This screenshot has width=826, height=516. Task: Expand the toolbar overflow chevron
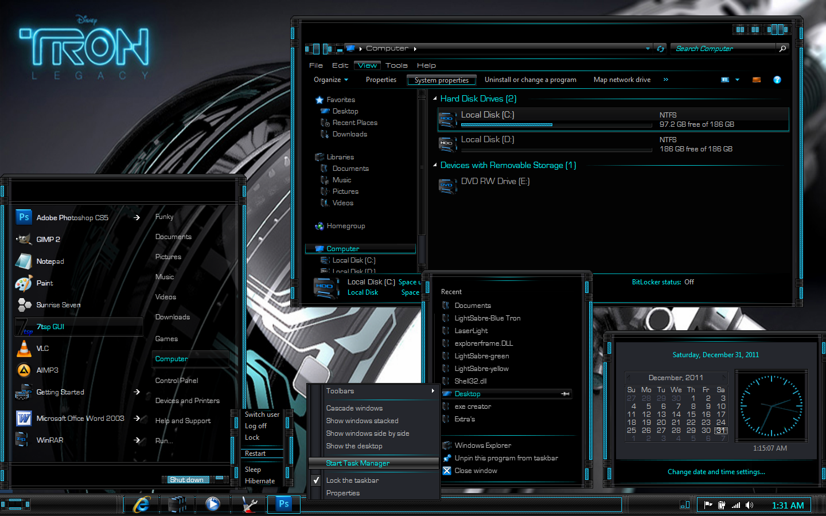click(666, 80)
